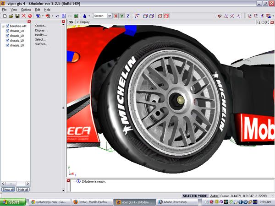Uncheck the banshee.wft checkbox
Image resolution: width=275 pixels, height=206 pixels.
pos(8,26)
